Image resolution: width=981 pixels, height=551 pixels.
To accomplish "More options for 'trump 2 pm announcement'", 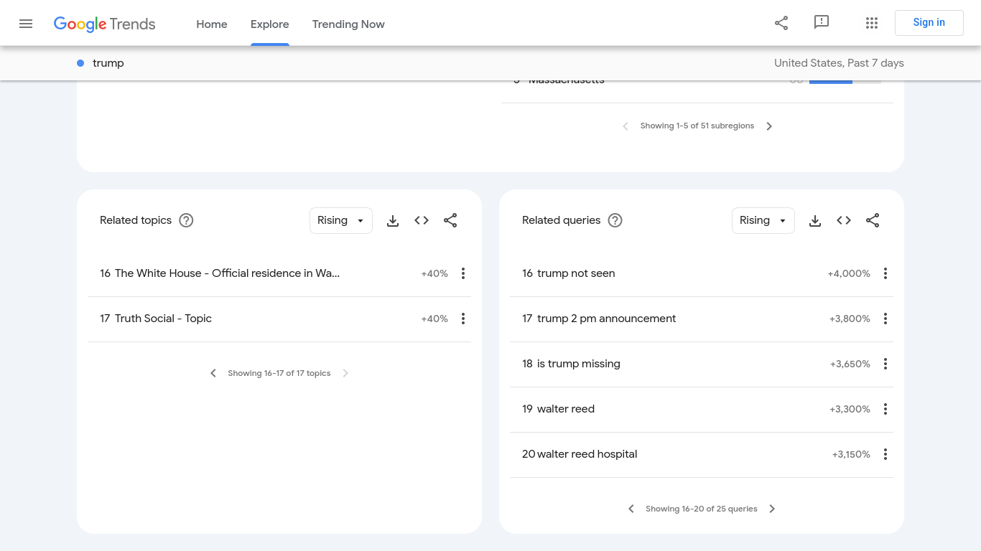I will (x=885, y=319).
